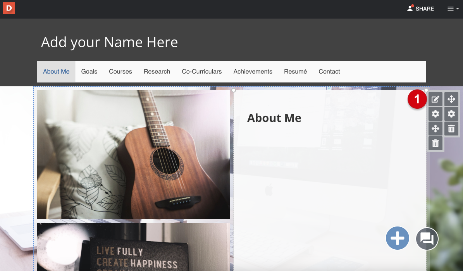Image resolution: width=463 pixels, height=271 pixels.
Task: Click the edit pencil icon
Action: [435, 99]
